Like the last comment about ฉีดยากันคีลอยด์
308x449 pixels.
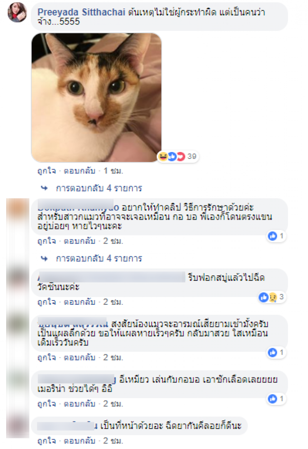(47, 441)
